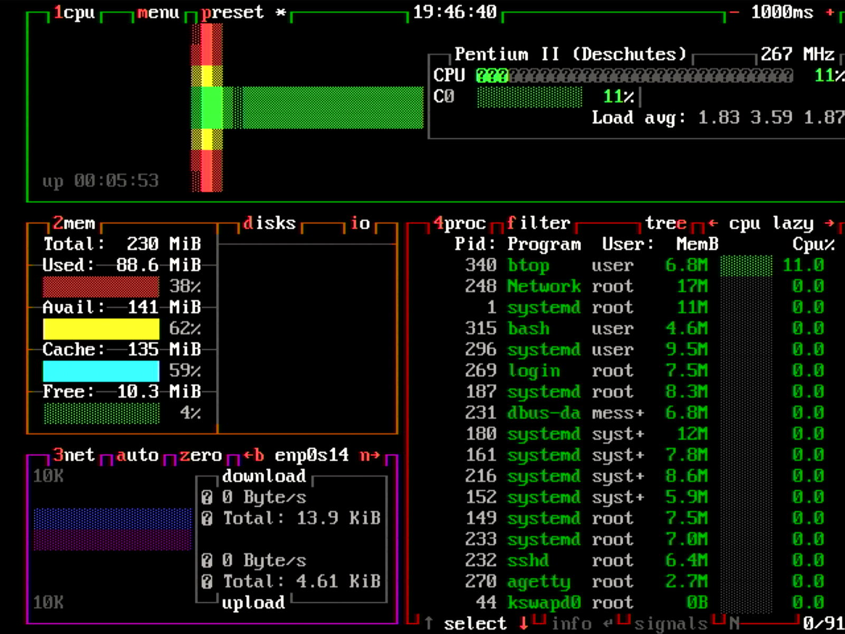Switch sorting column right with arrow

click(829, 223)
